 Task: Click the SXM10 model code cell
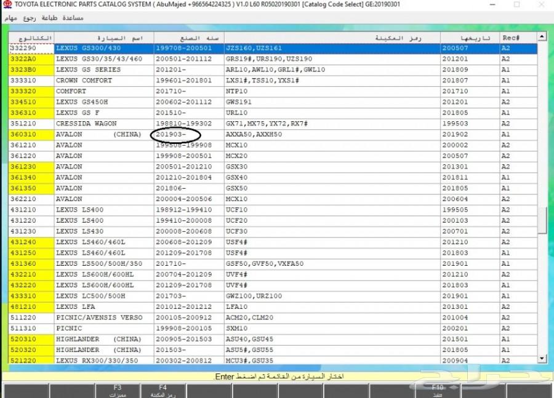tap(332, 328)
